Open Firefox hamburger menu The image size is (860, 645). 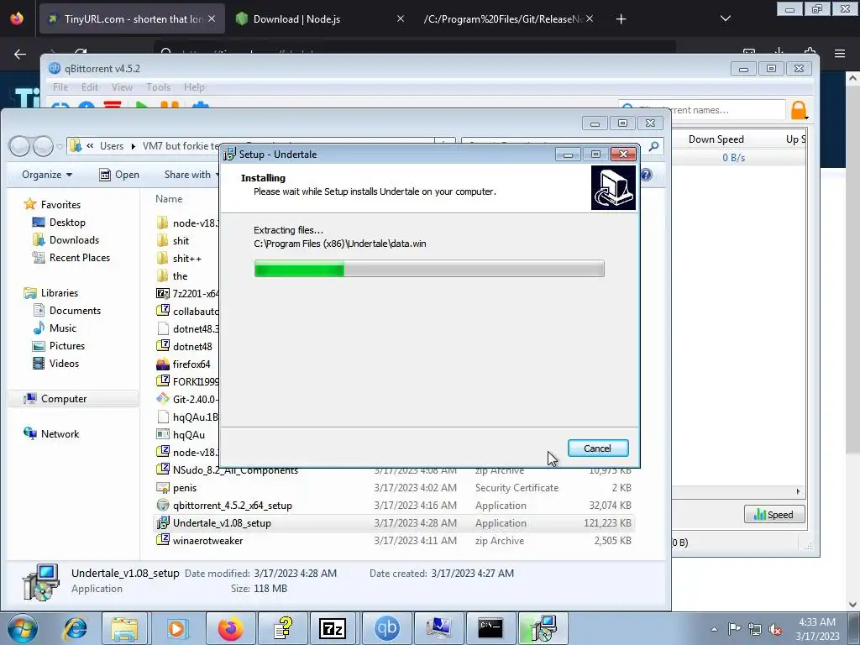coord(840,53)
